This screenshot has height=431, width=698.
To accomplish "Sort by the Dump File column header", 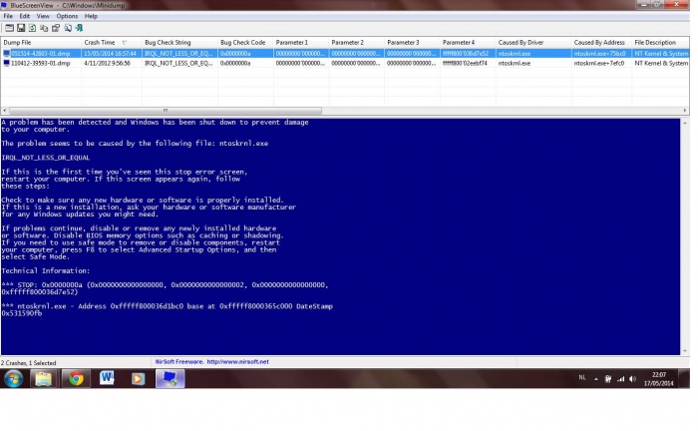I will click(x=41, y=42).
